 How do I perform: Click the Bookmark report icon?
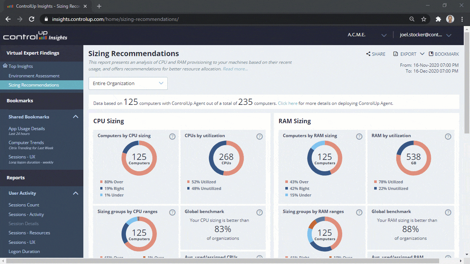coord(431,54)
